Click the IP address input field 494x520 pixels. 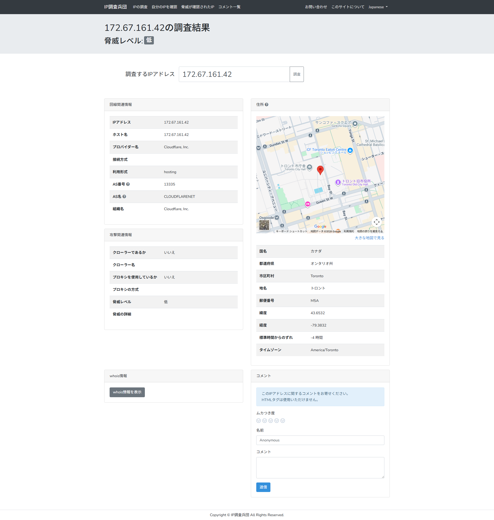pyautogui.click(x=234, y=75)
